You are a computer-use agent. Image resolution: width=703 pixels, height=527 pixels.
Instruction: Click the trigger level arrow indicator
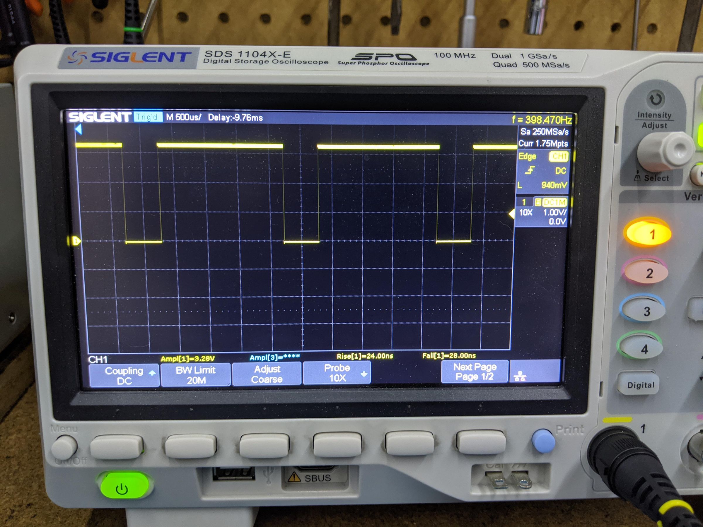(512, 214)
